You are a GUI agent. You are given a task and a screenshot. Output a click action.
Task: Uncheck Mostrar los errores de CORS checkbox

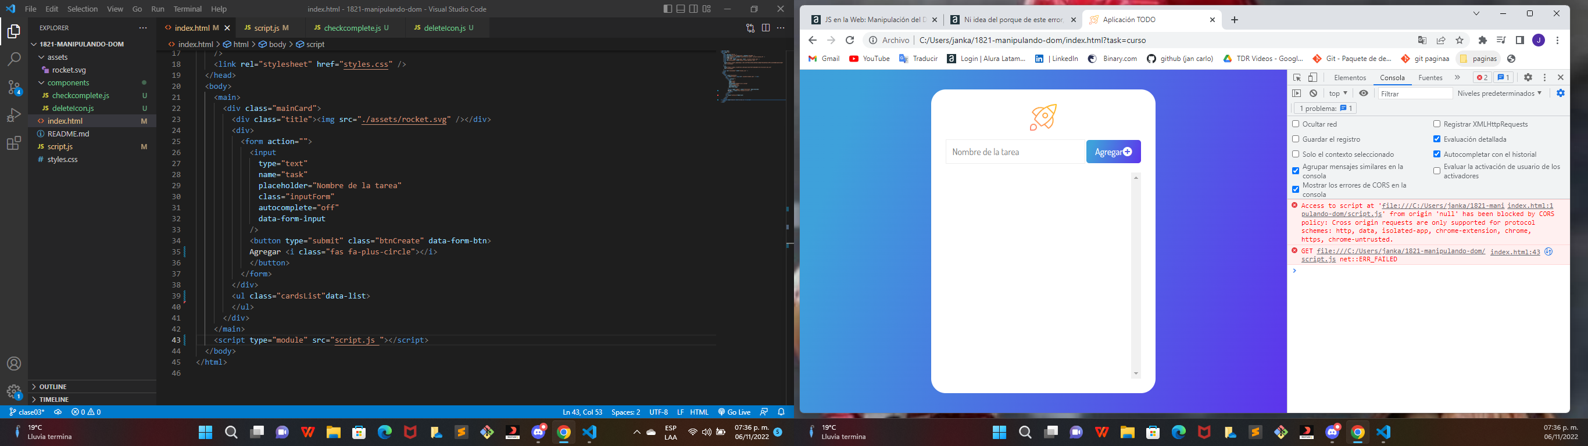pyautogui.click(x=1296, y=189)
